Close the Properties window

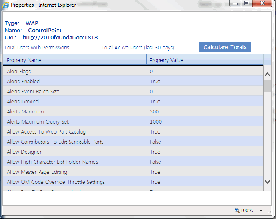262,3
